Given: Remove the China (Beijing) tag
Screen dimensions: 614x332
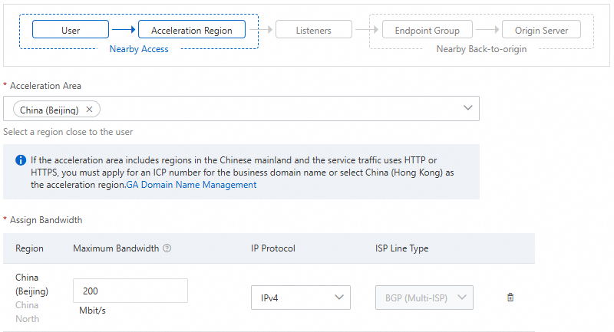Looking at the screenshot, I should (89, 110).
